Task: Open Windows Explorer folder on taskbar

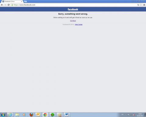Action: pyautogui.click(x=17, y=115)
